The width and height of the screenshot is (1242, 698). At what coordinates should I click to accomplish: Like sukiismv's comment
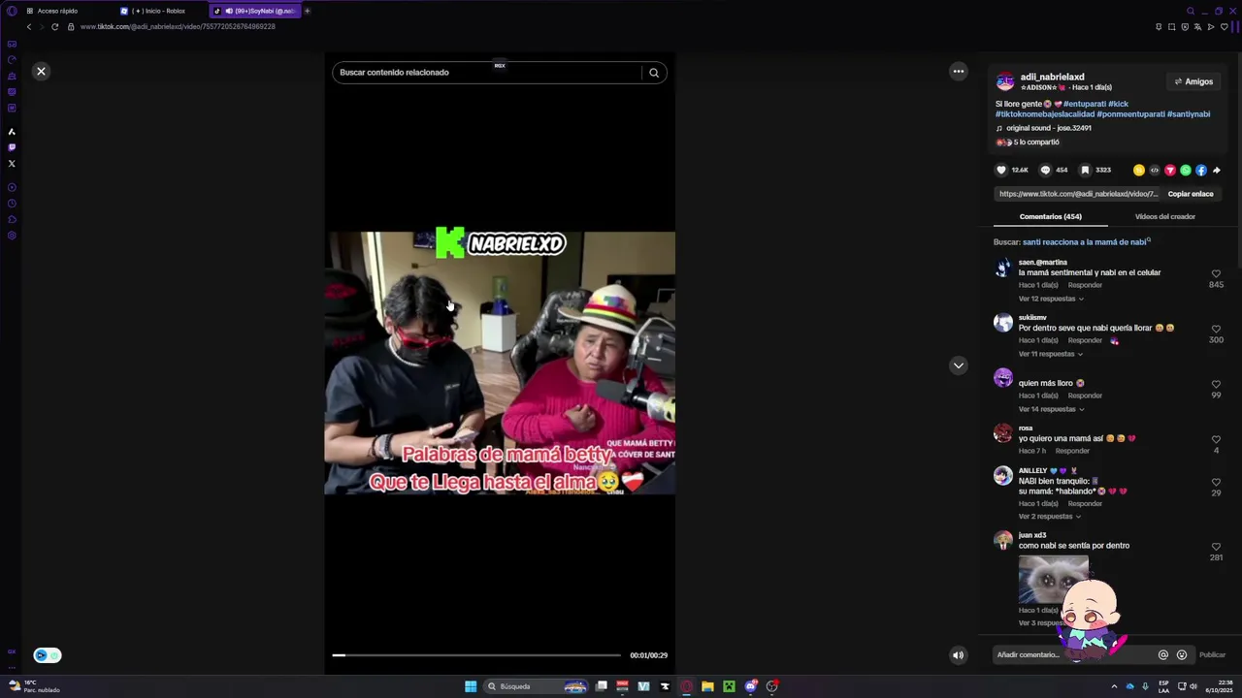[1216, 330]
